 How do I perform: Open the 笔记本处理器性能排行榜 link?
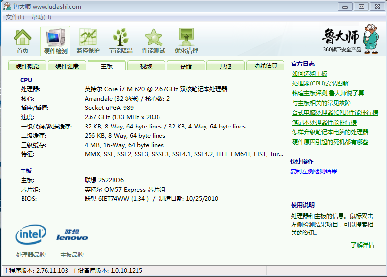[324, 123]
